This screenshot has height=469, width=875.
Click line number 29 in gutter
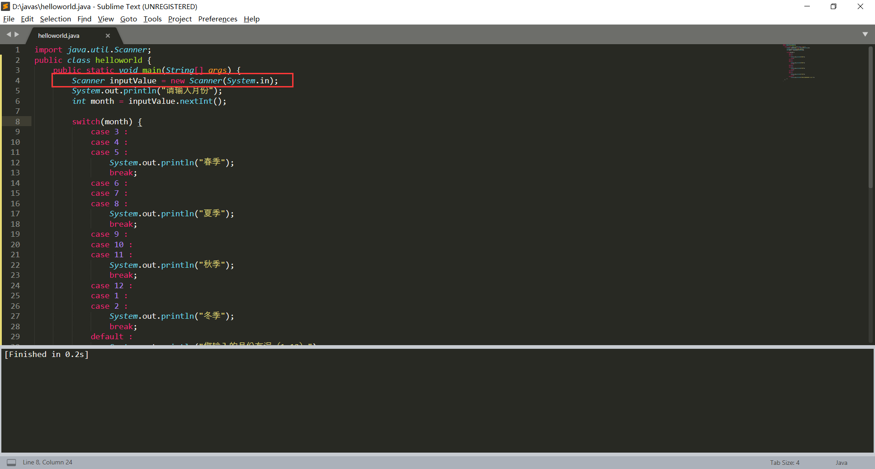[15, 336]
